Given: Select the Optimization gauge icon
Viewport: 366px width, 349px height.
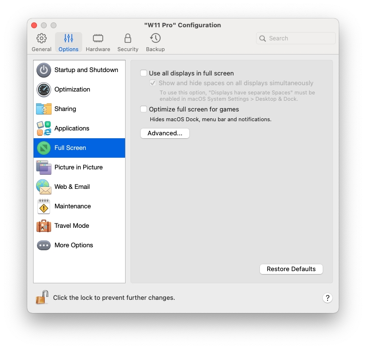Looking at the screenshot, I should point(44,90).
